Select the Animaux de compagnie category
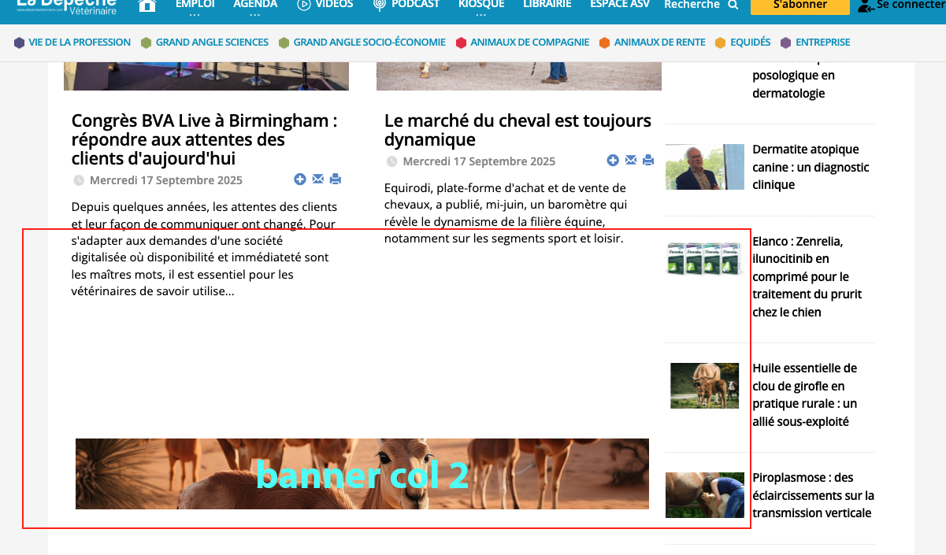The image size is (946, 555). [529, 43]
